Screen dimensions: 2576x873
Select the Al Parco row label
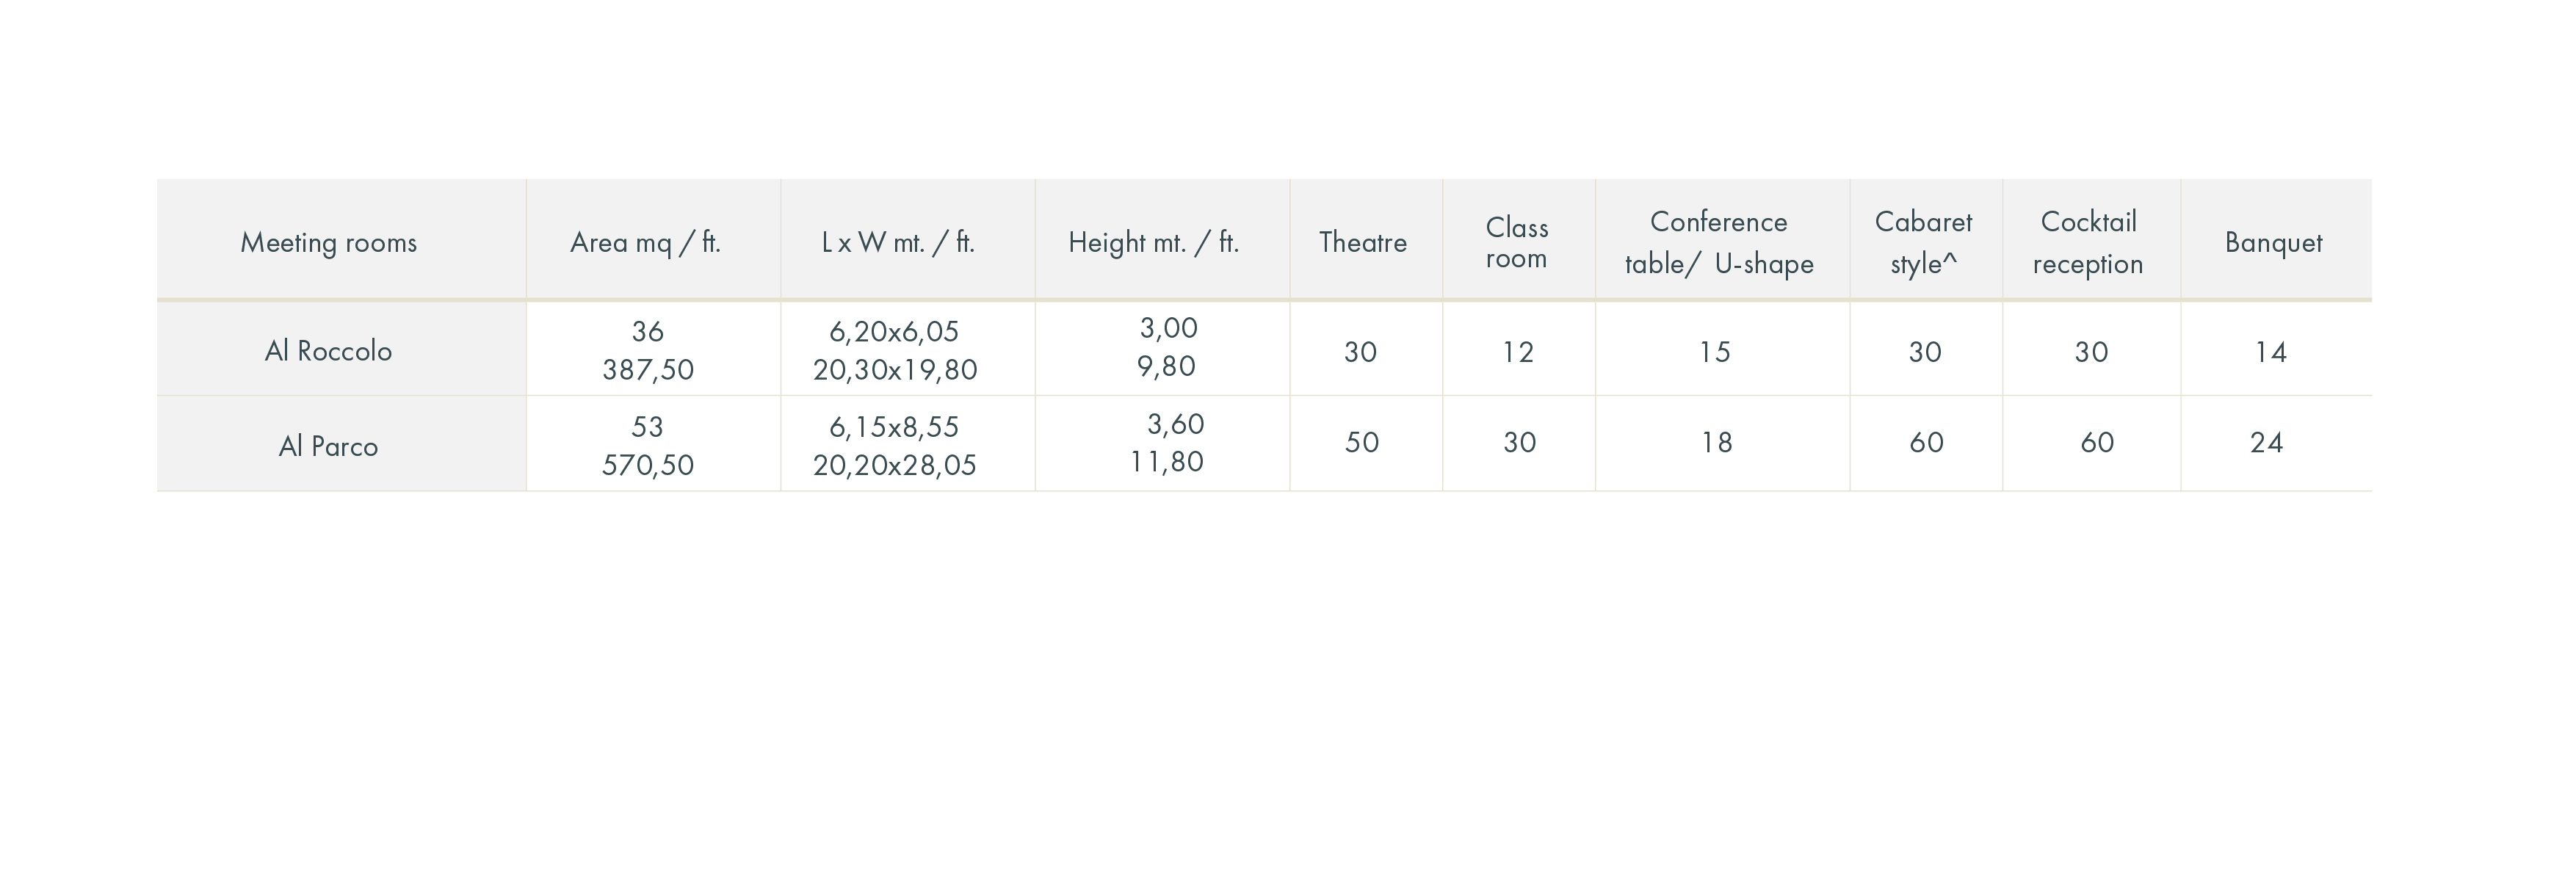pos(328,446)
